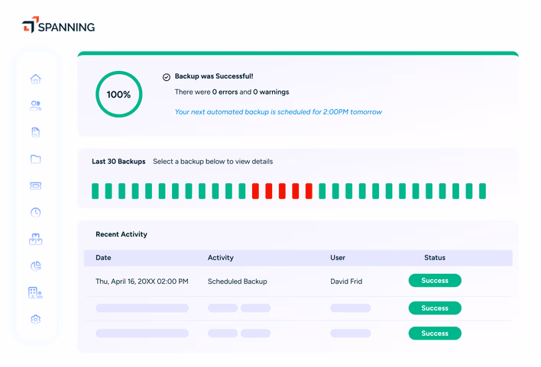
Task: Click the Date column header
Action: [x=103, y=258]
